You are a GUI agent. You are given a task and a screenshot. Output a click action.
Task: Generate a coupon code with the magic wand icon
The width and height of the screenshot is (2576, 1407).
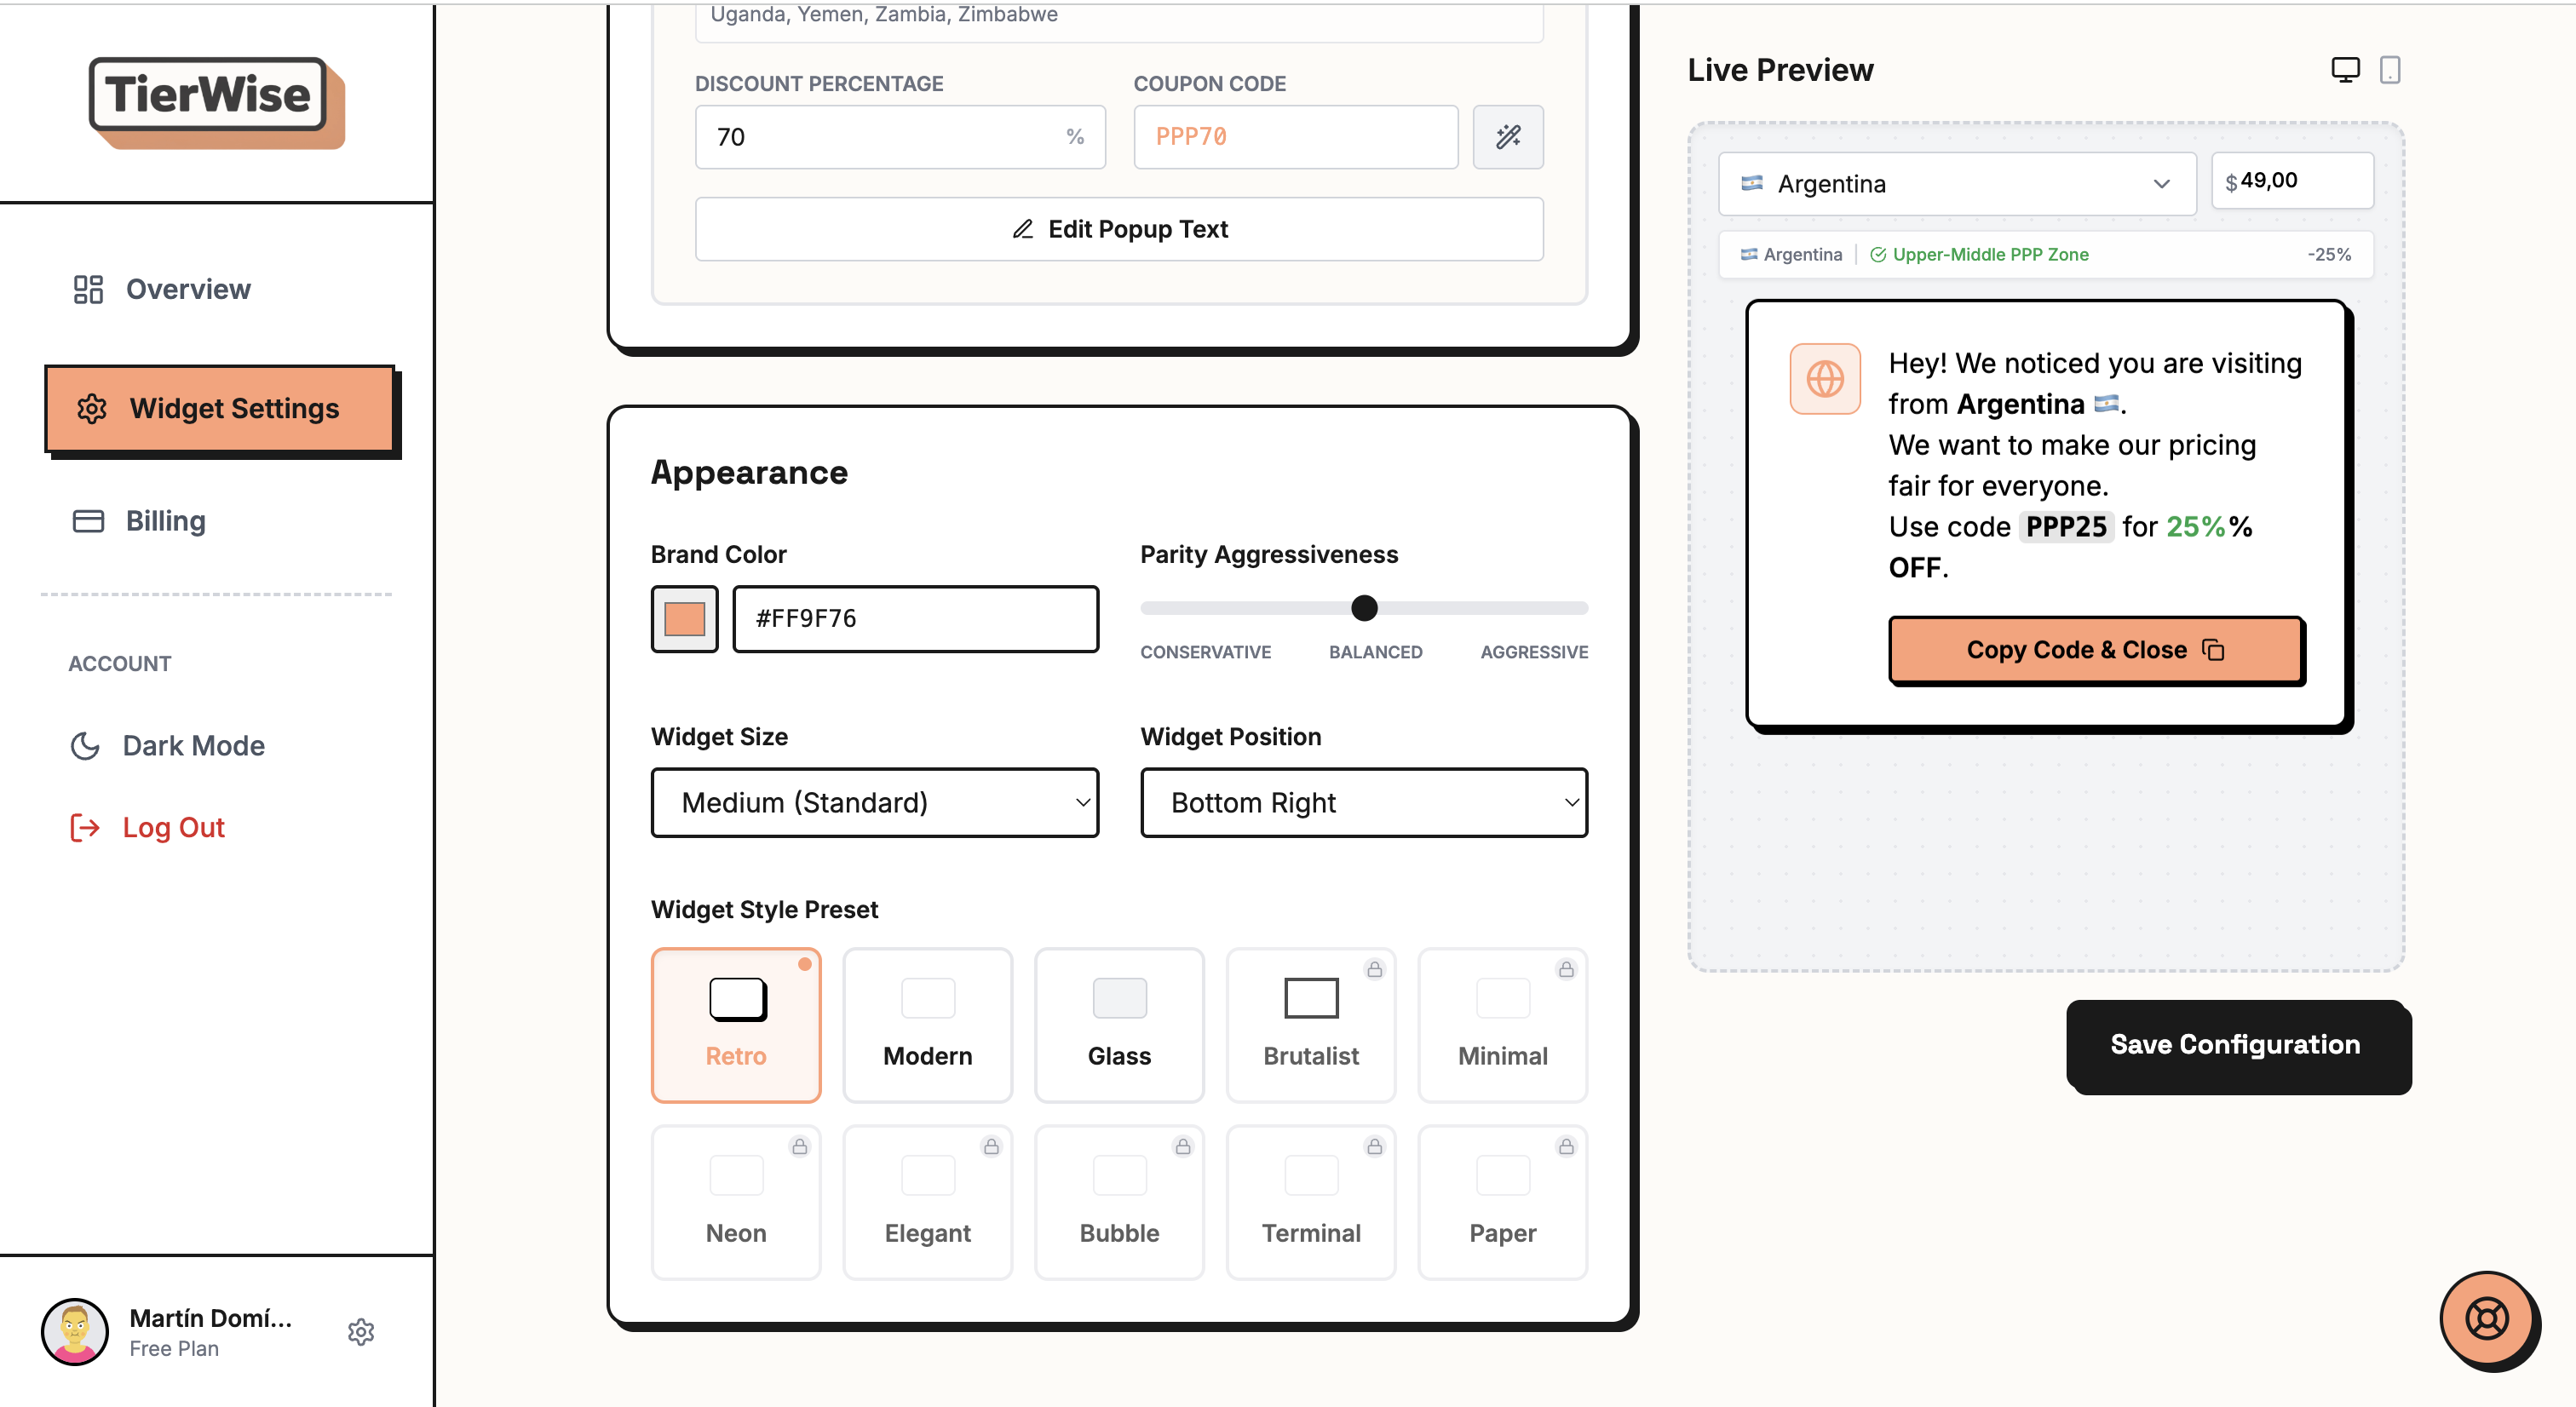[1508, 137]
